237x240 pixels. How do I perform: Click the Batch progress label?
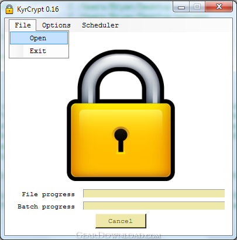[46, 207]
